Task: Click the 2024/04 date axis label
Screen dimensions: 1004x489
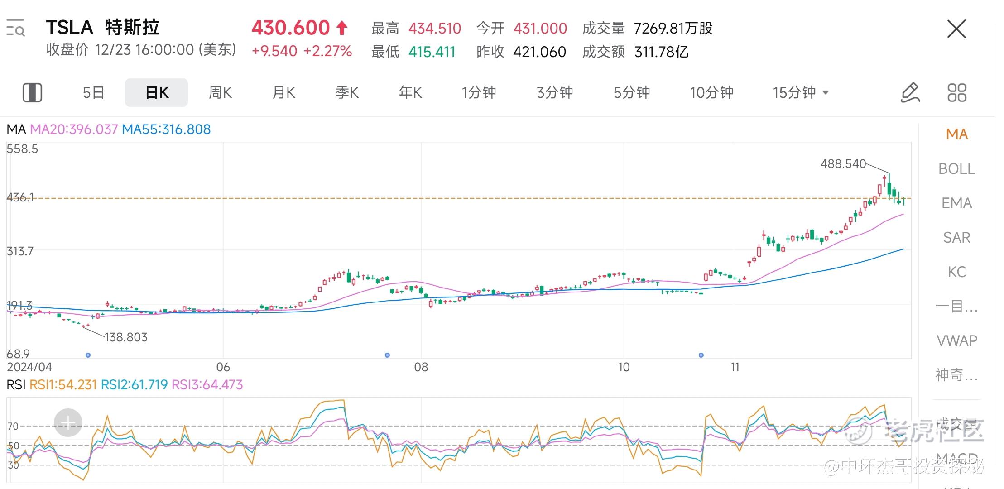Action: point(29,367)
